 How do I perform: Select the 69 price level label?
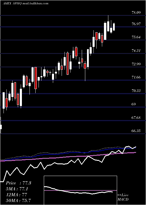[134, 104]
